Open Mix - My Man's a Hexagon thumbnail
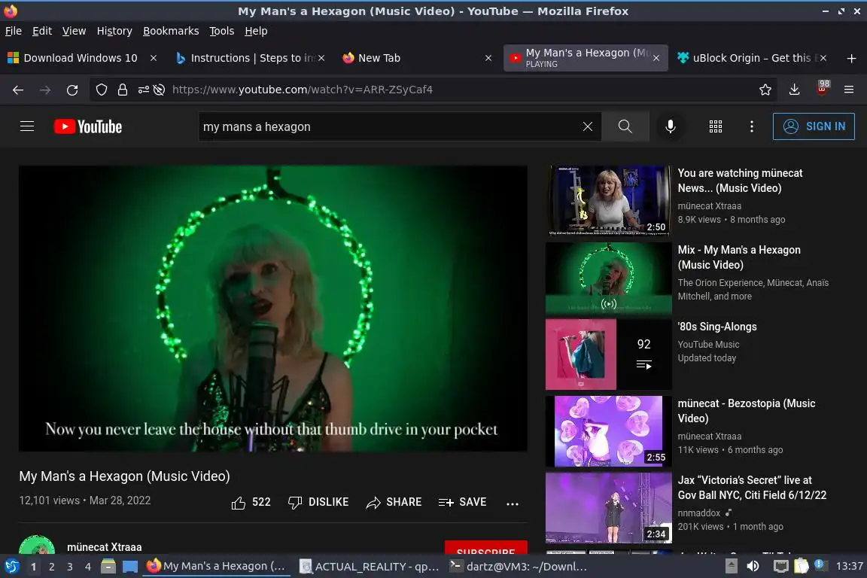This screenshot has width=867, height=578. [x=608, y=278]
